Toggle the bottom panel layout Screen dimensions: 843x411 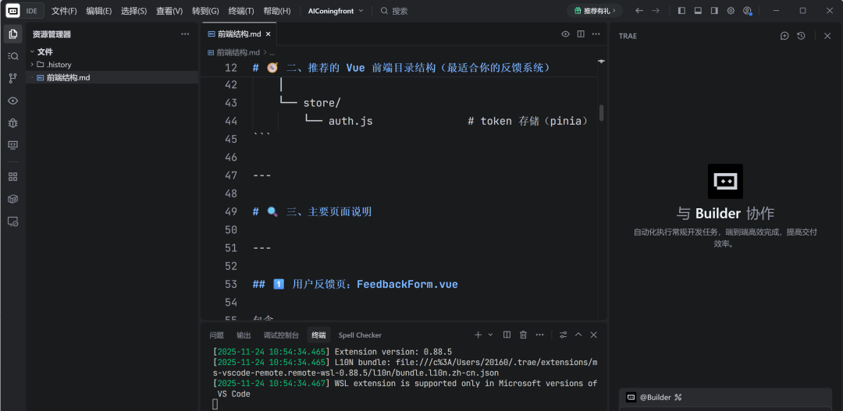point(698,11)
